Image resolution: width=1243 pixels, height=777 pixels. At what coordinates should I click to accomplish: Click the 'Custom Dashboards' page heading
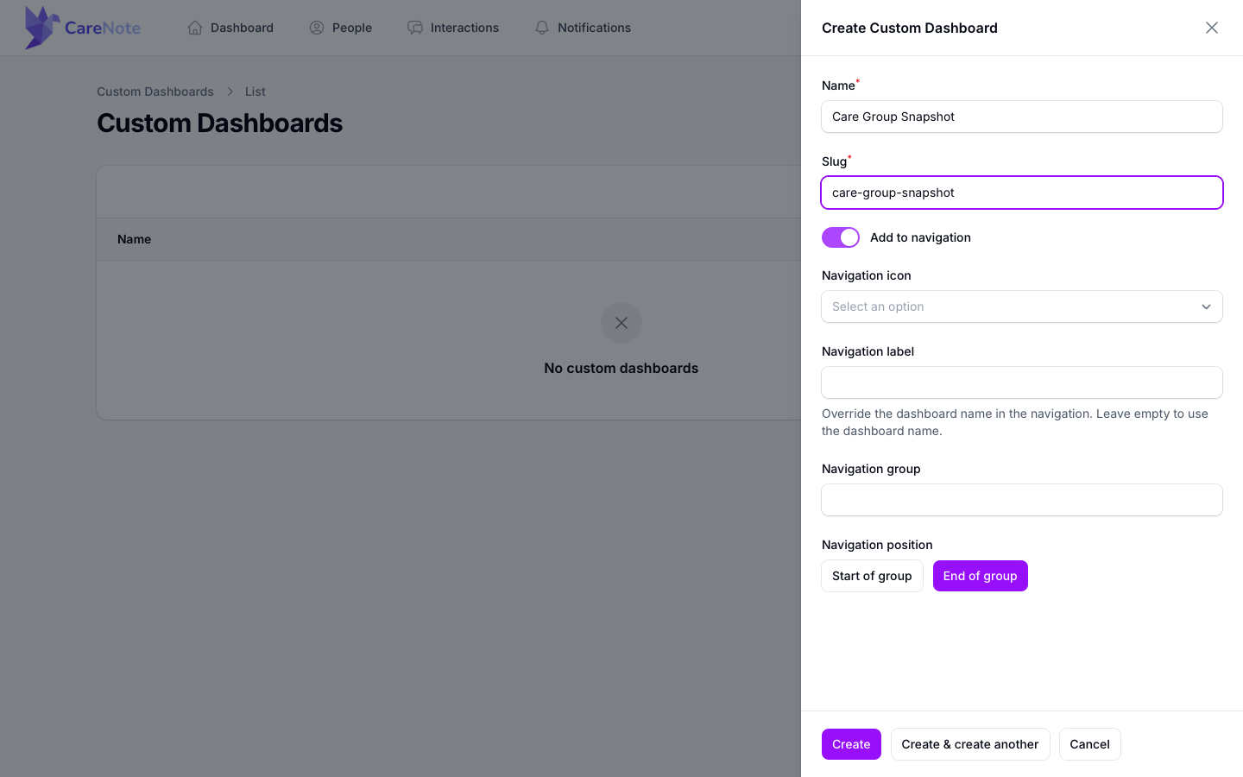click(220, 123)
